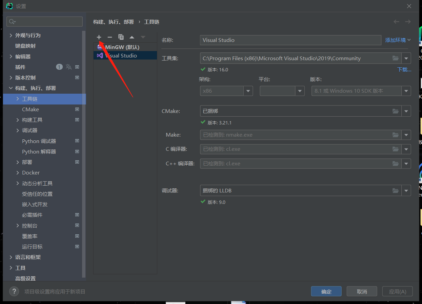This screenshot has height=304, width=422.
Task: Collapse 构建、执行、部署 section
Action: coord(11,88)
